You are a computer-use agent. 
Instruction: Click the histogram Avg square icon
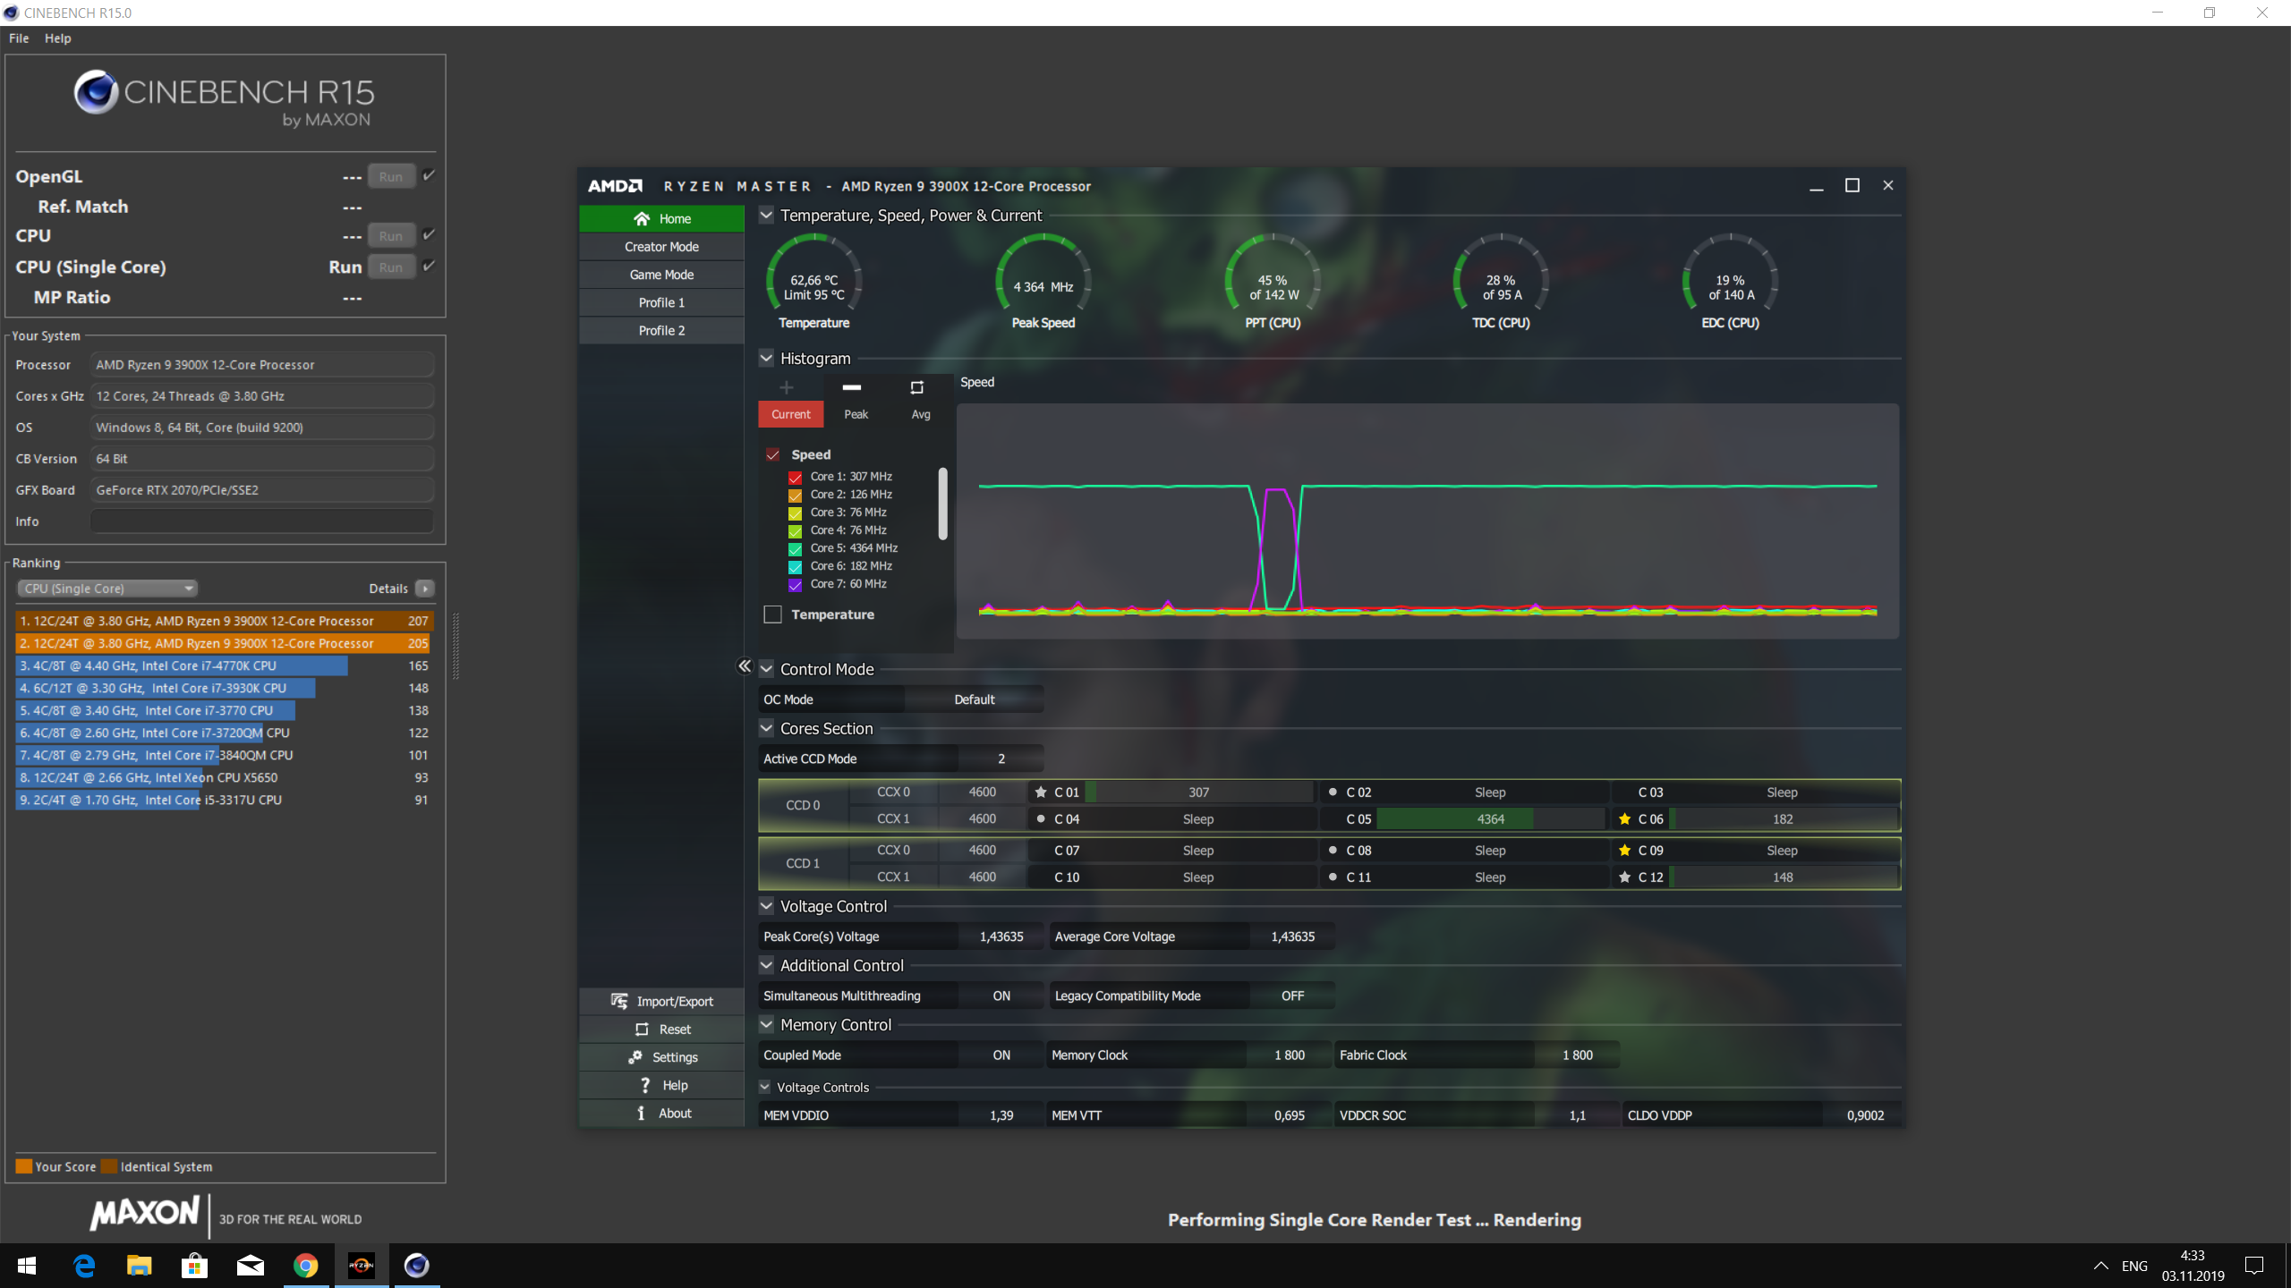click(917, 387)
